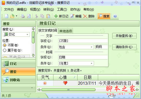Sort by the 心情 column header
This screenshot has width=141, height=99.
click(x=65, y=77)
